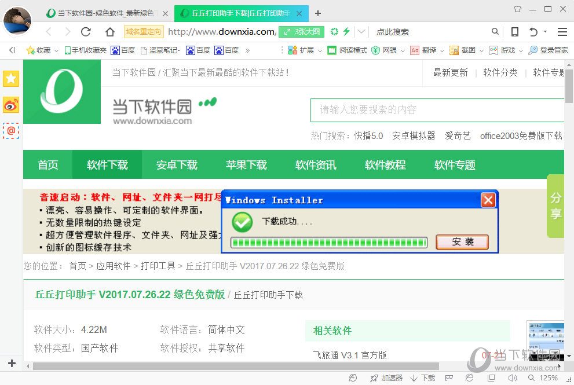Screen dimensions: 574x385
Task: Open the browser hamburger menu
Action: [562, 32]
